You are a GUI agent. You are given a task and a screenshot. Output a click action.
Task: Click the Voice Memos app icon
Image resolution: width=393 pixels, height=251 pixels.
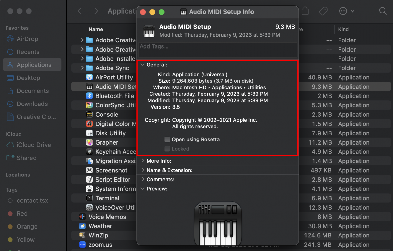[x=82, y=217]
